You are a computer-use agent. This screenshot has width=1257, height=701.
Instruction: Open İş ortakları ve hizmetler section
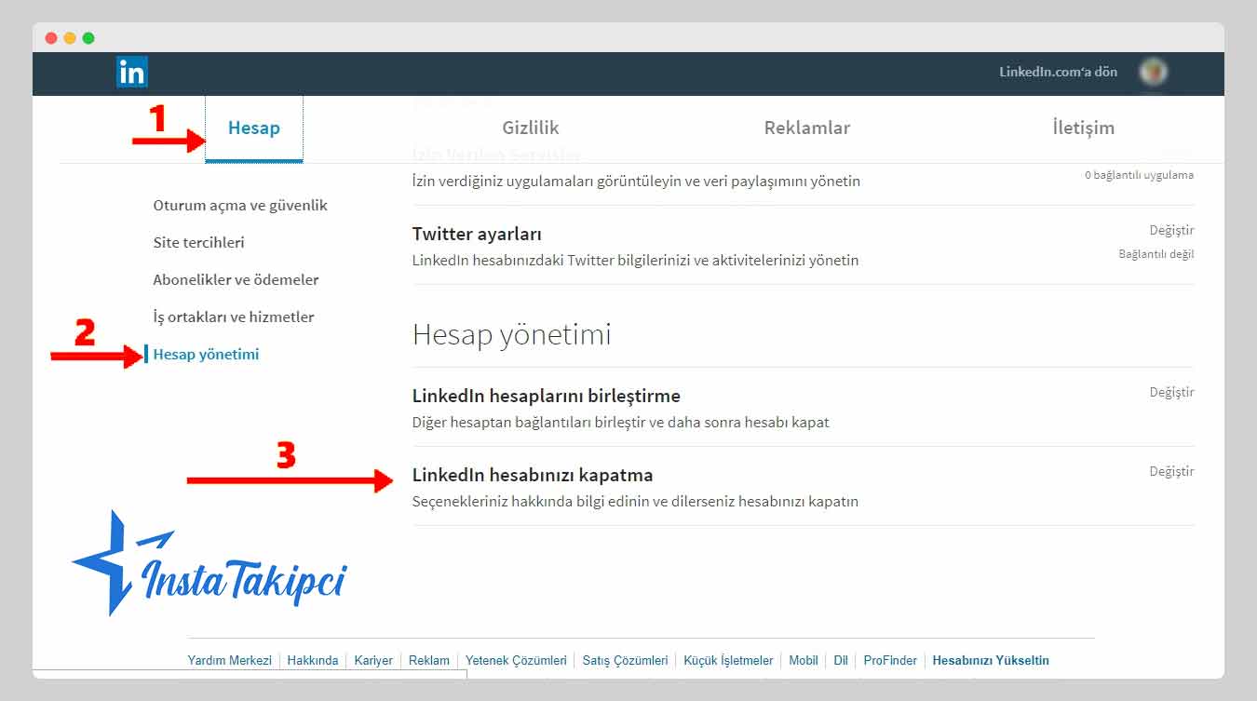(234, 317)
